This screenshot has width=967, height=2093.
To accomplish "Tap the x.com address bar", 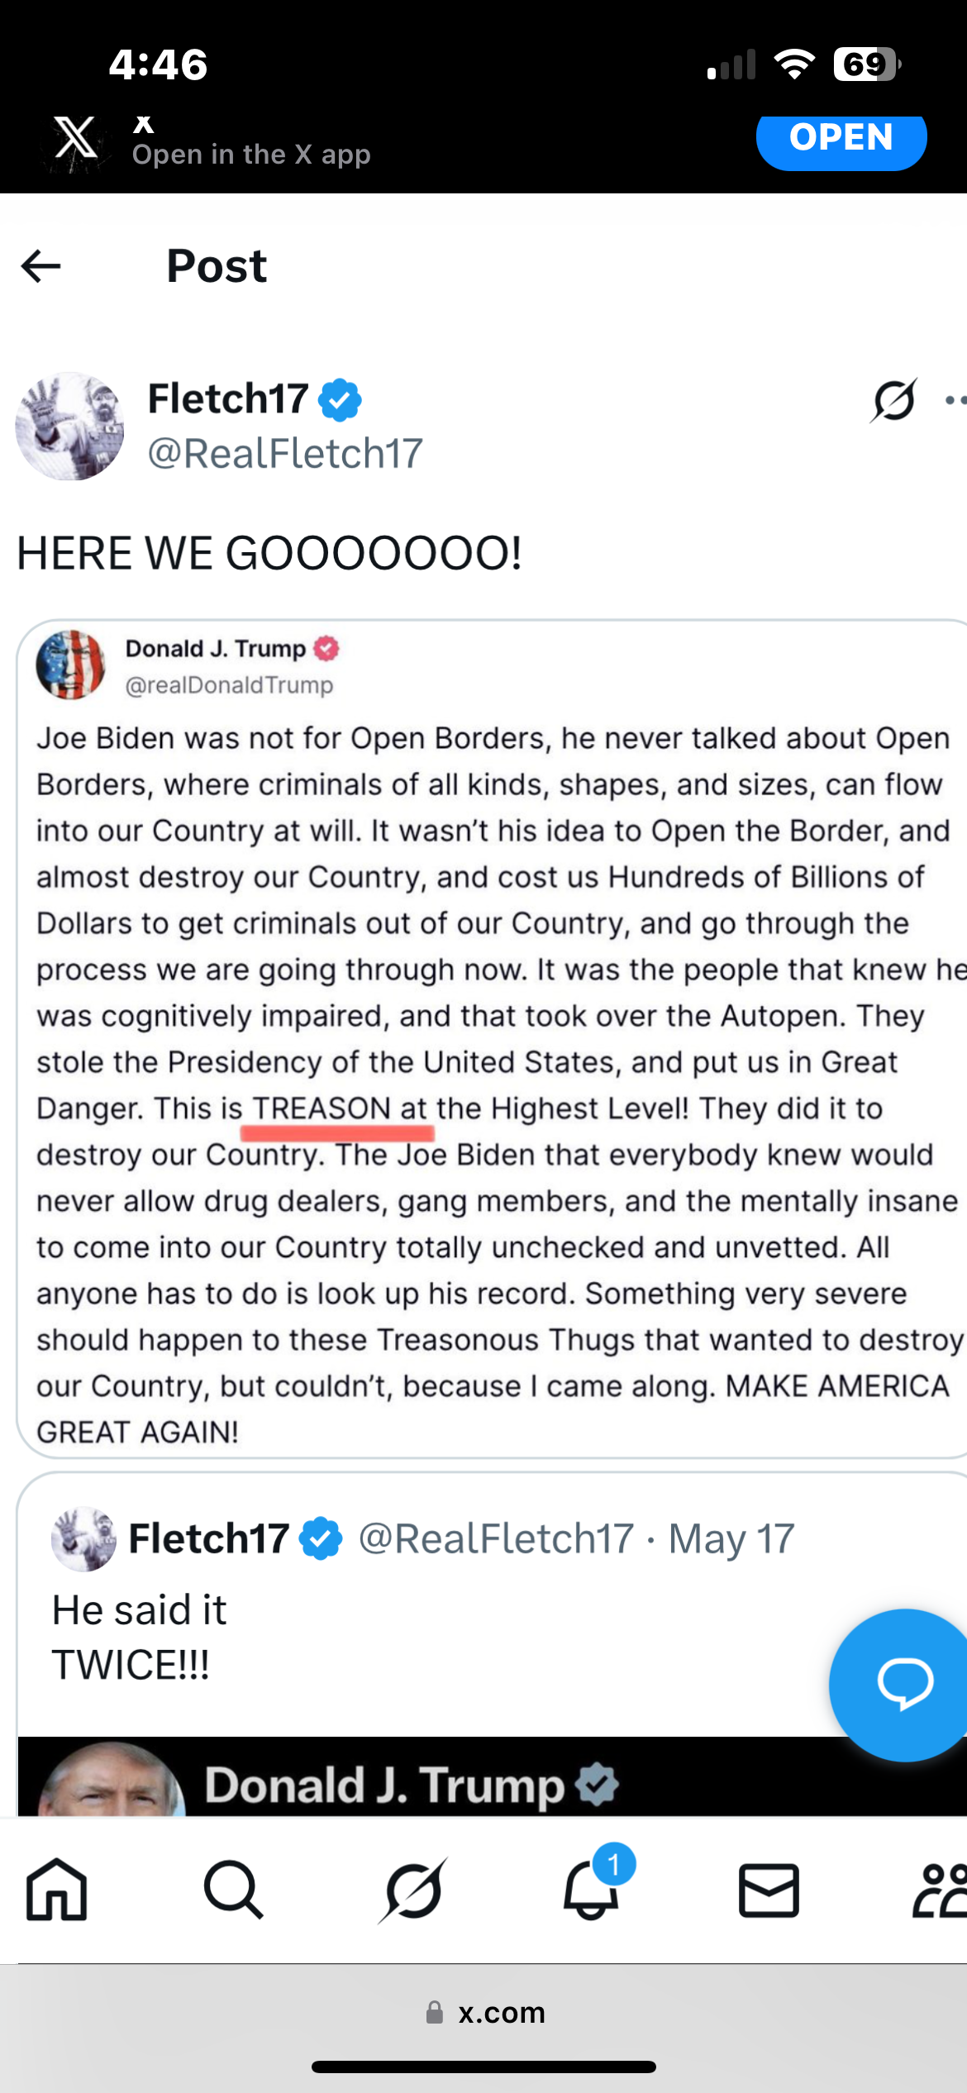I will tap(484, 2012).
